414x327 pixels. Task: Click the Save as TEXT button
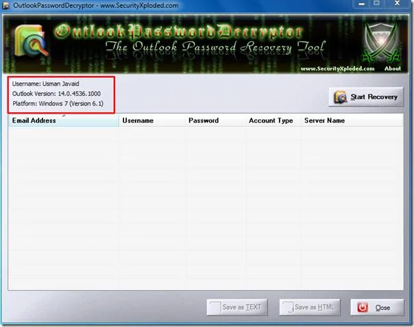click(x=237, y=307)
